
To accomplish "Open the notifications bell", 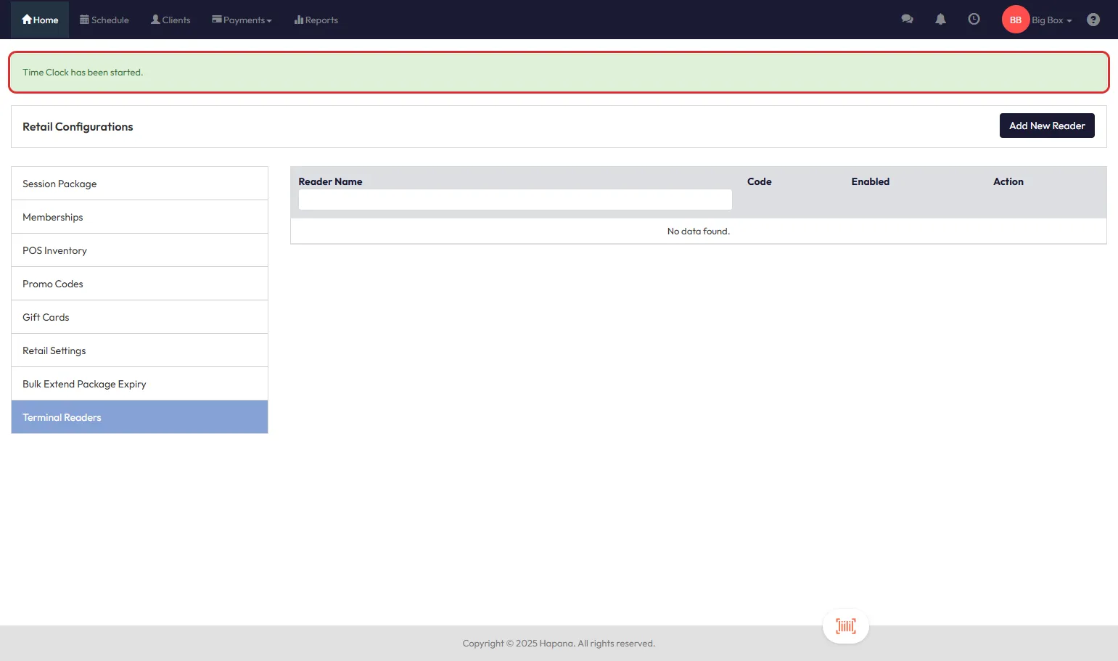I will [940, 20].
